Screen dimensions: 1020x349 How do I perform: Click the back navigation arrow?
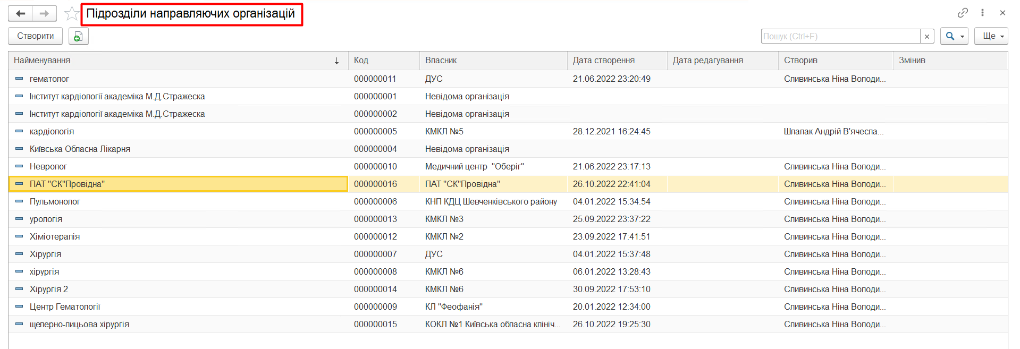pos(21,14)
